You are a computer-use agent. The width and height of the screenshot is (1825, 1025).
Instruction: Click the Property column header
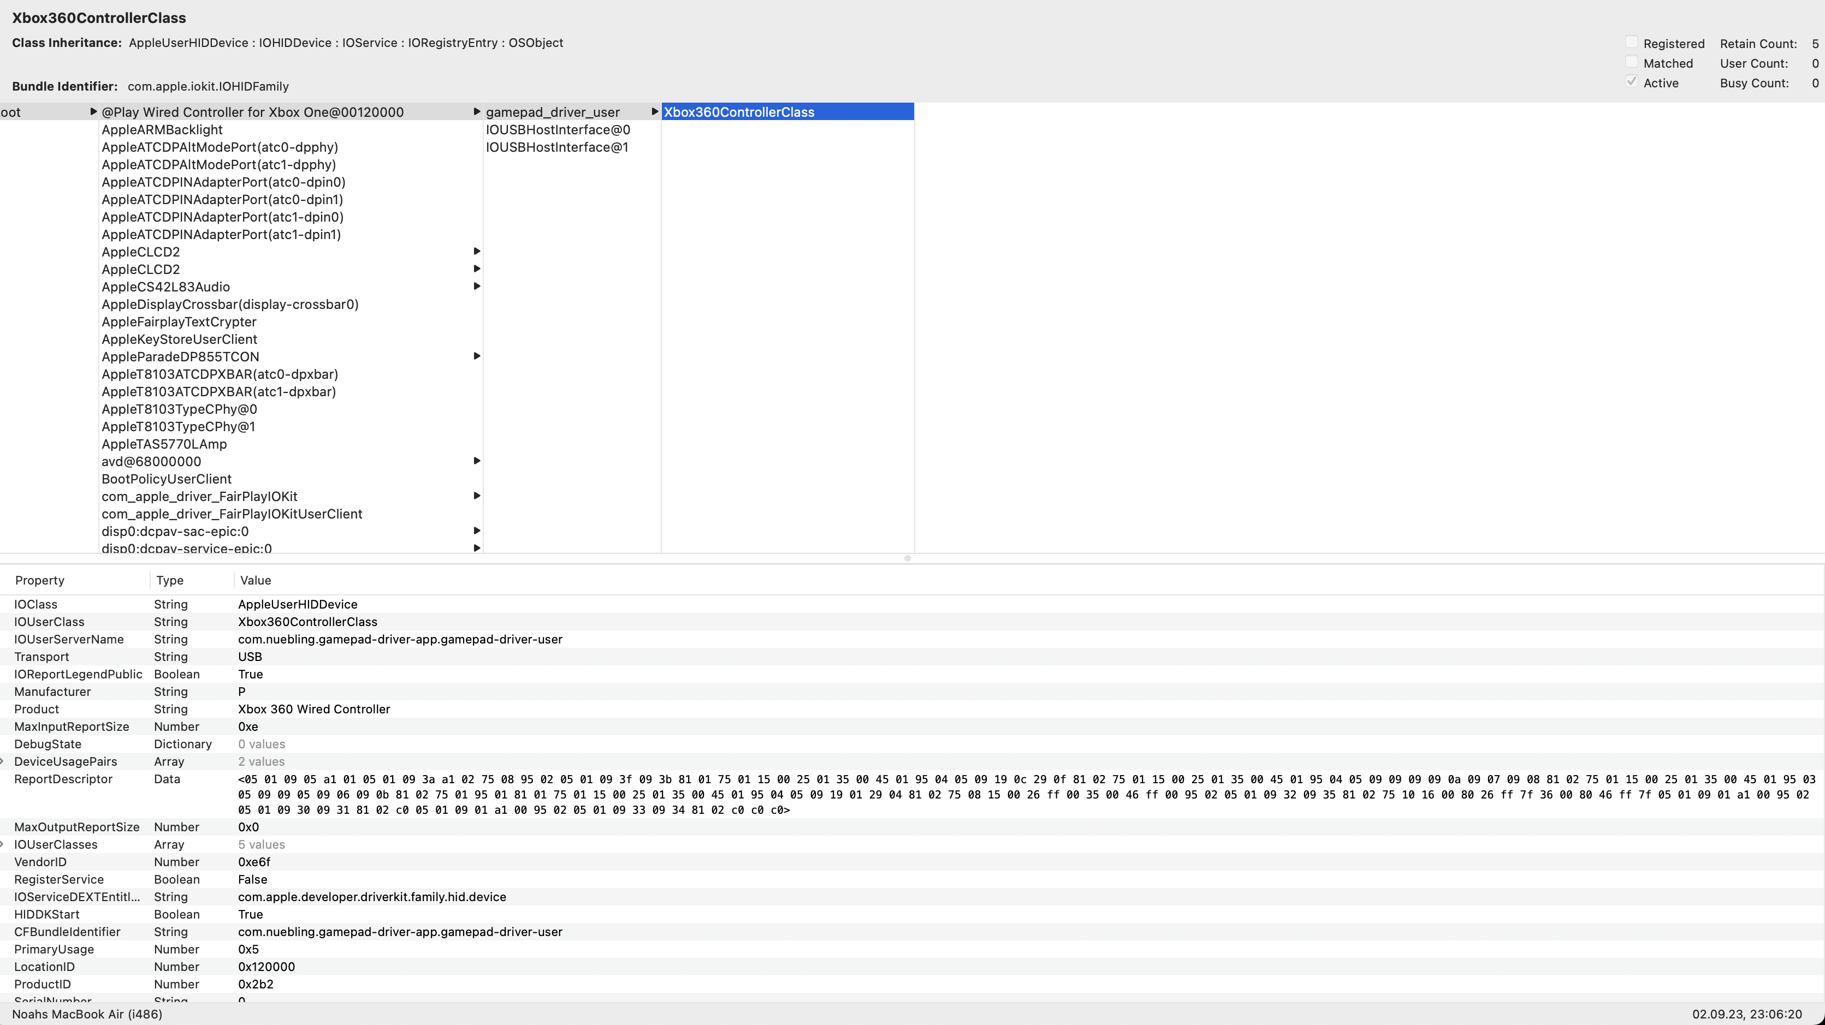click(x=40, y=580)
